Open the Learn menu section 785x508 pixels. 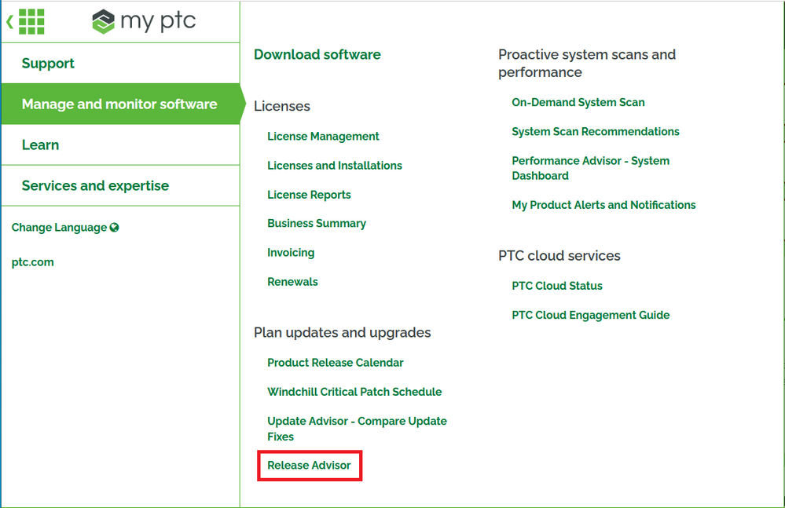tap(120, 145)
